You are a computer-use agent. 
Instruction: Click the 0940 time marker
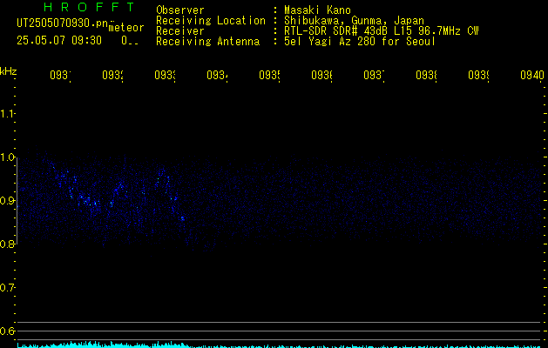[x=532, y=75]
